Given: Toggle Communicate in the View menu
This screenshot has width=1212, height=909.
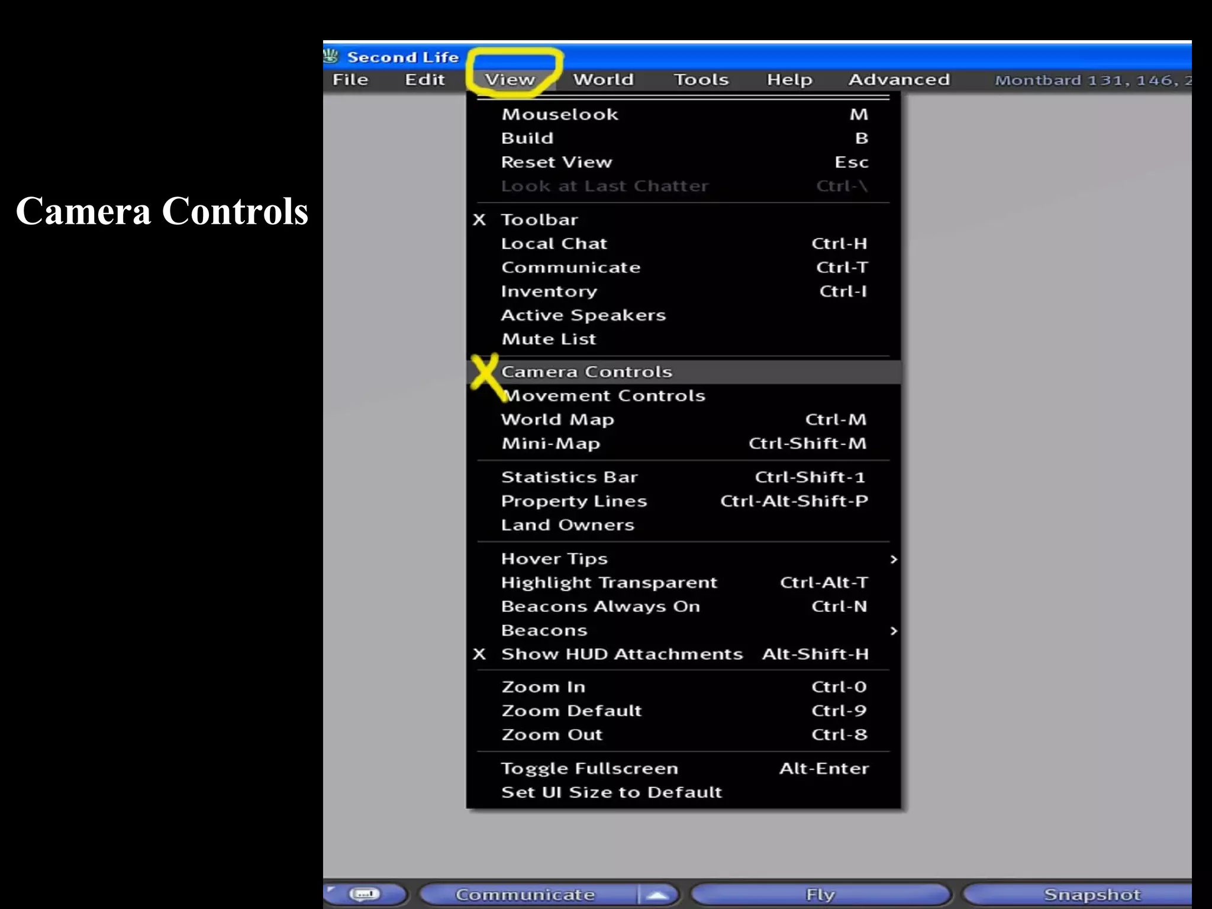Looking at the screenshot, I should 684,267.
